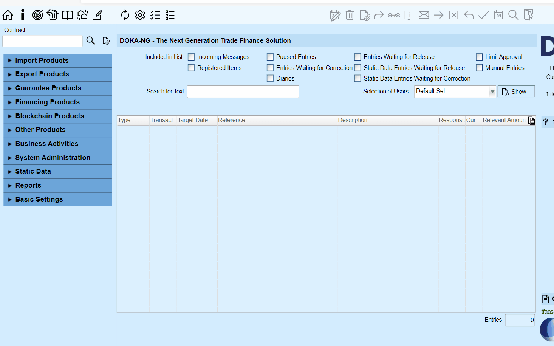Click the table export document icon
This screenshot has height=346, width=554.
[x=532, y=121]
